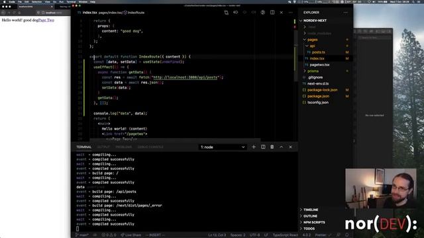Viewport: 424px width, 238px height.
Task: Change LF end of line sequence
Action: tap(266, 235)
